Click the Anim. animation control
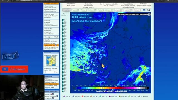Image resolution: width=178 pixels, height=100 pixels. 64,15
